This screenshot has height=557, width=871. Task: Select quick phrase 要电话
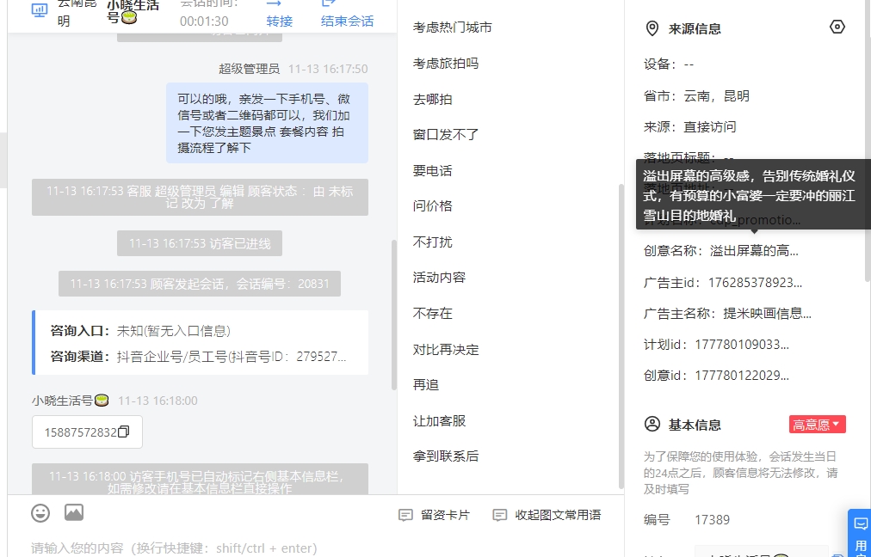tap(432, 170)
